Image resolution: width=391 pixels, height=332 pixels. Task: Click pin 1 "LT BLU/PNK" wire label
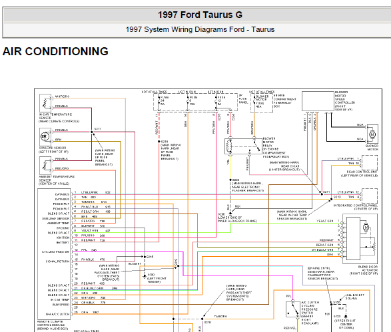(89, 192)
